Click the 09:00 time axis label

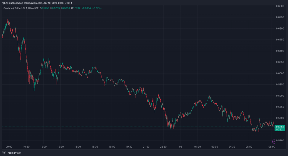pyautogui.click(x=9, y=147)
